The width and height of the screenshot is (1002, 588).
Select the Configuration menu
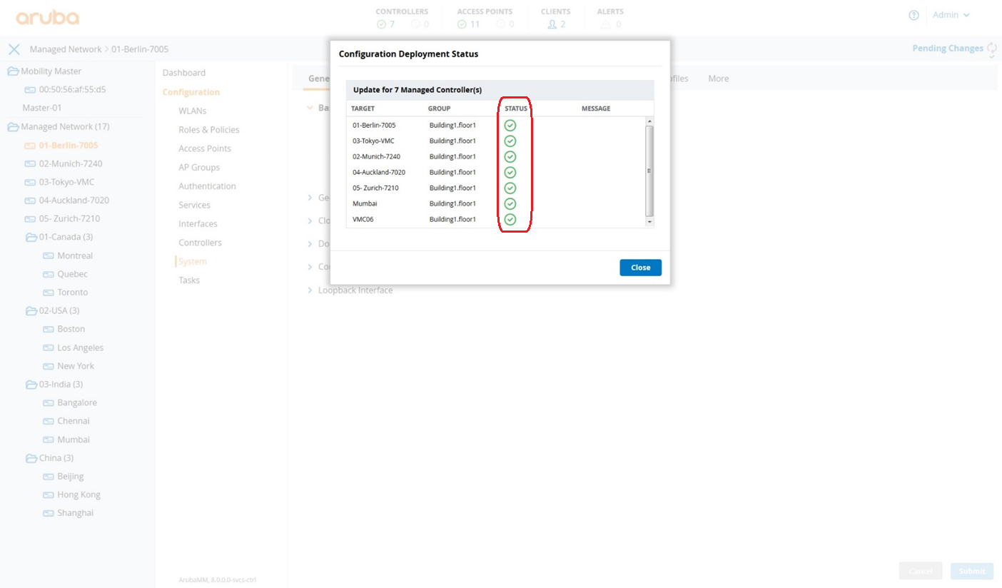(191, 92)
